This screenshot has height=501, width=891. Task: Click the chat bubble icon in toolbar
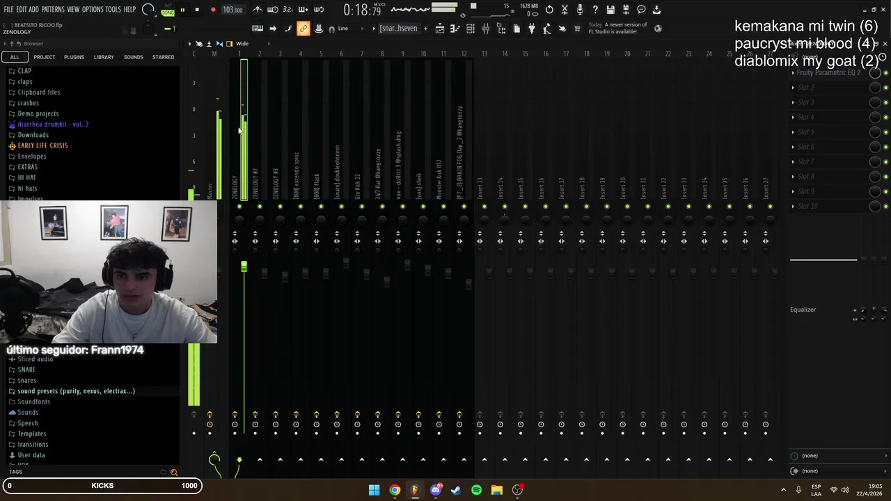point(641,10)
